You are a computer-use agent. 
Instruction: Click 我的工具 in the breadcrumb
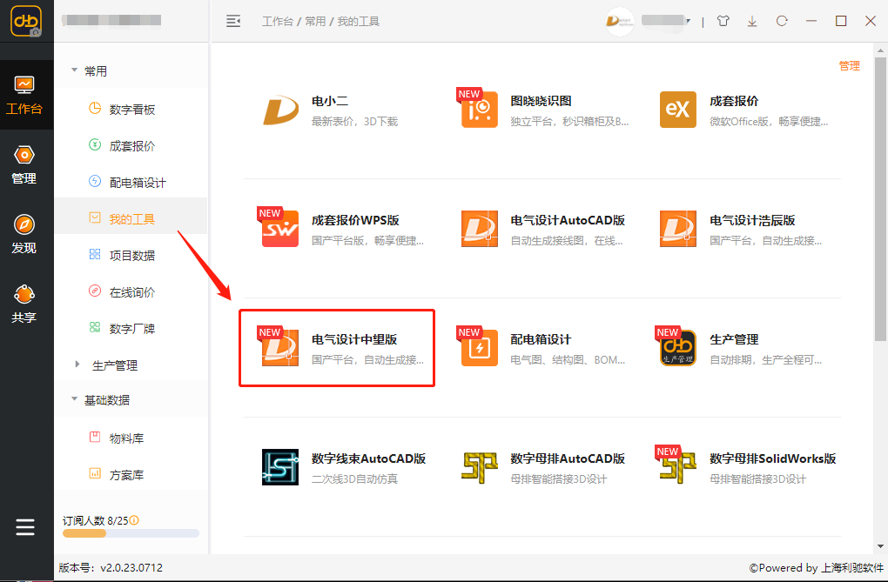click(x=359, y=22)
